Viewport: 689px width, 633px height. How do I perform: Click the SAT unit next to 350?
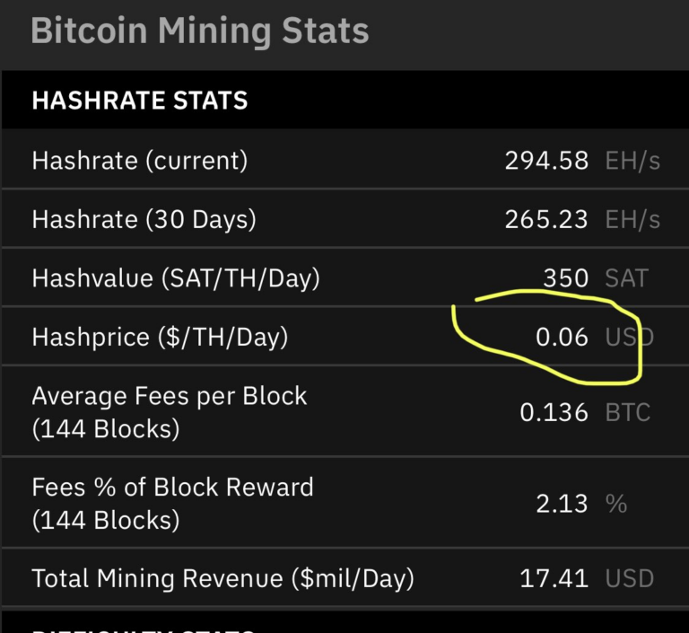pyautogui.click(x=625, y=278)
